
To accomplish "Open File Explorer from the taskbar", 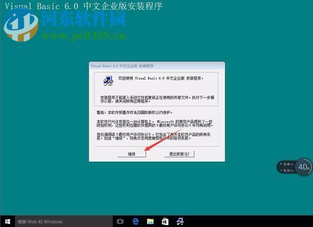I will click(x=150, y=221).
